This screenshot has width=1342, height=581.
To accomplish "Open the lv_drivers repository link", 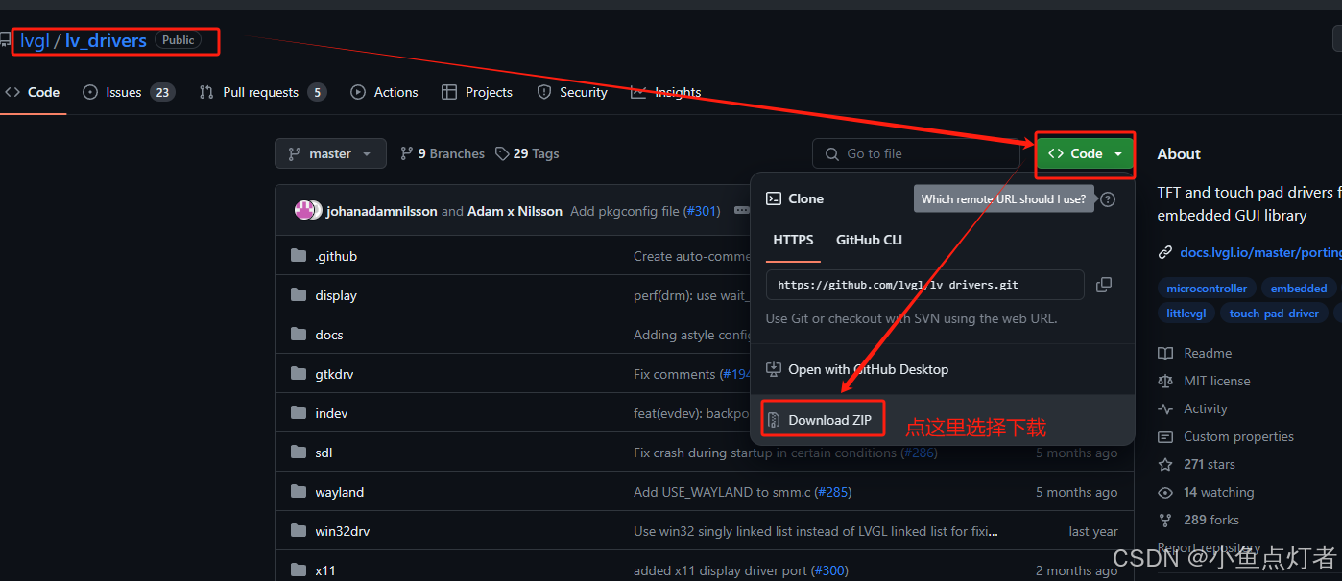I will pyautogui.click(x=106, y=40).
